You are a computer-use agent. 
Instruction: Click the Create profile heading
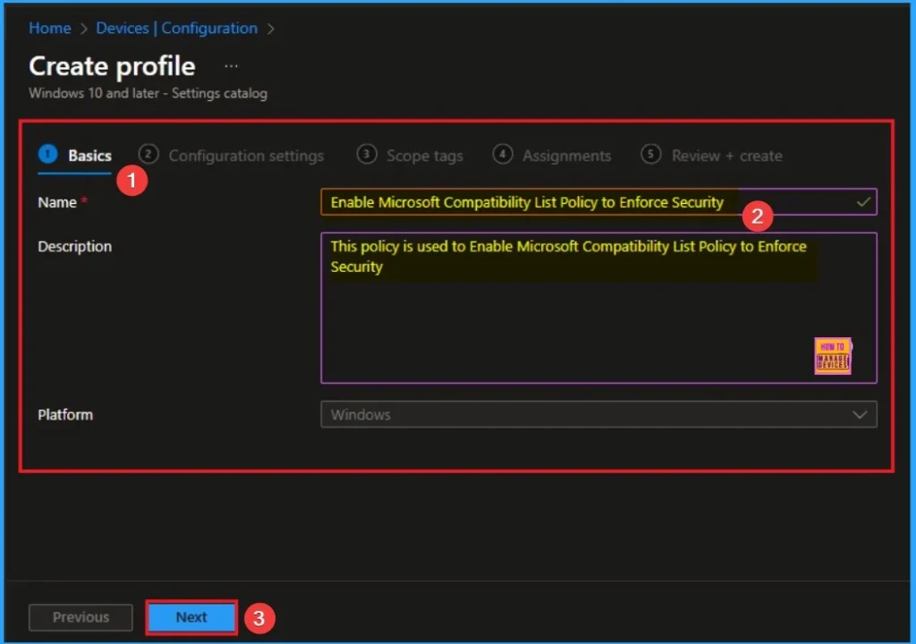click(x=112, y=66)
